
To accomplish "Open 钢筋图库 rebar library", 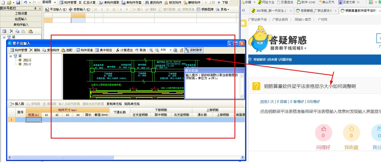I will (205, 9).
